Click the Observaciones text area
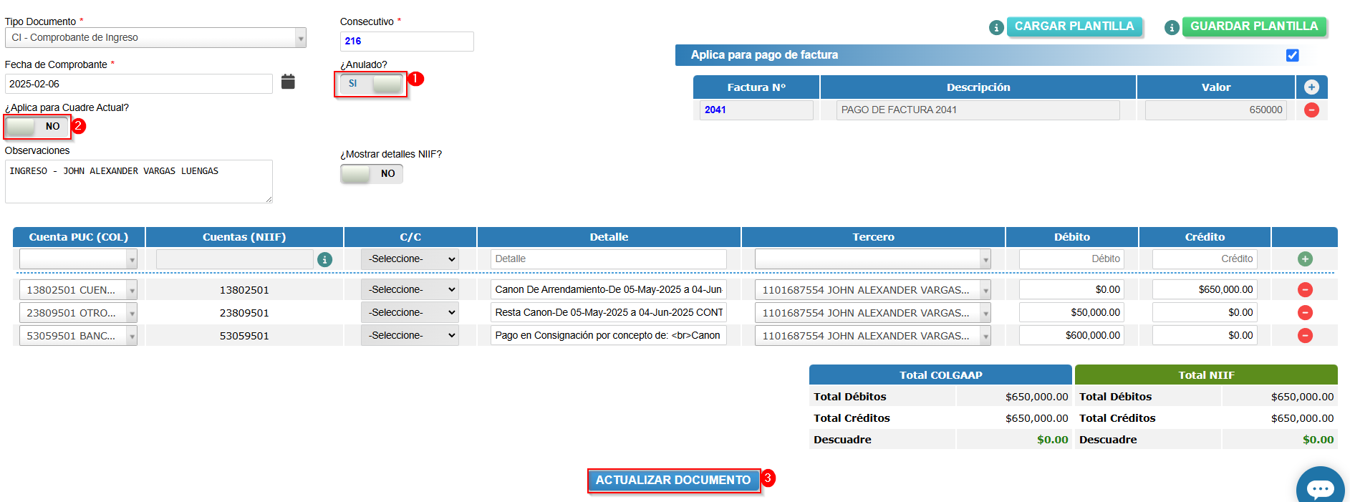 (138, 181)
